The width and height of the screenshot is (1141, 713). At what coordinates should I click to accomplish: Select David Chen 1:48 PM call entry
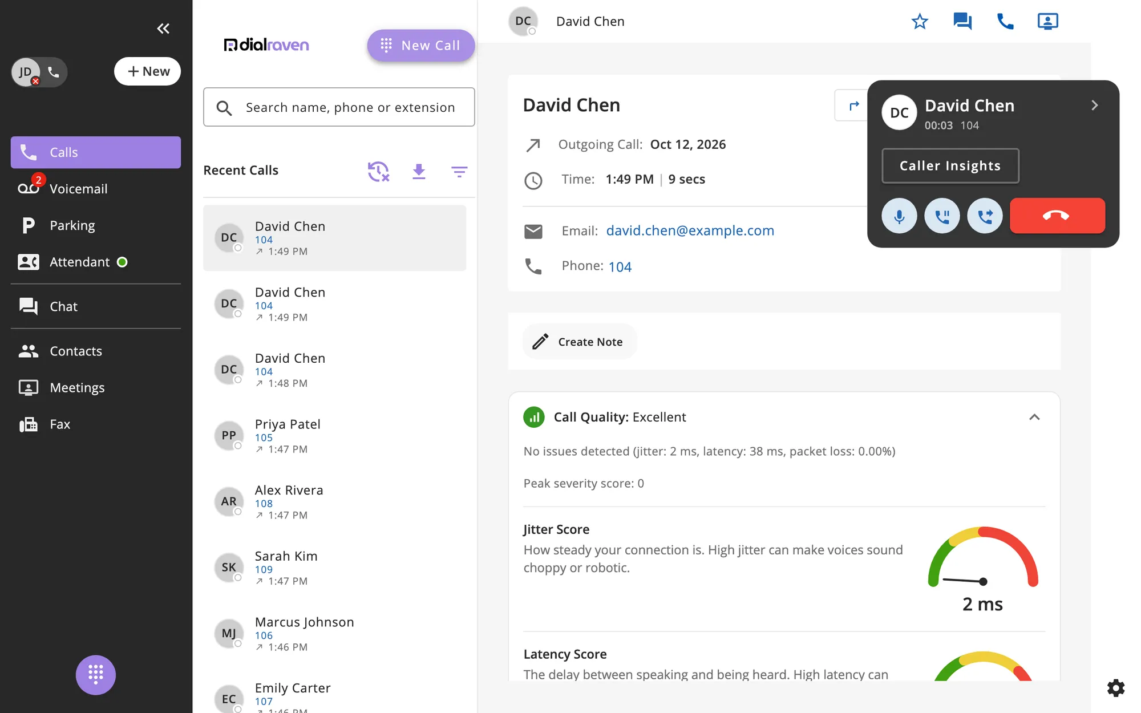pos(334,370)
